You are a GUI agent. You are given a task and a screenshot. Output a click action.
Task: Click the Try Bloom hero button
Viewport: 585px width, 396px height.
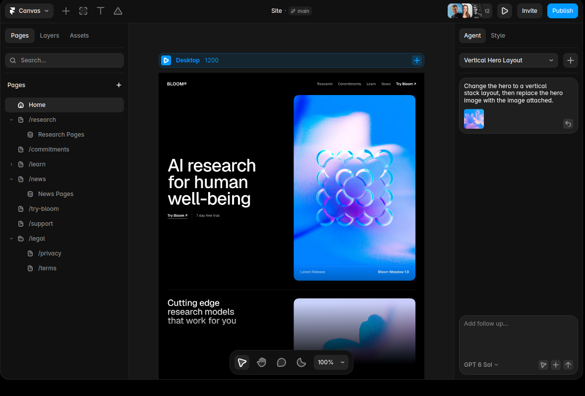(177, 216)
